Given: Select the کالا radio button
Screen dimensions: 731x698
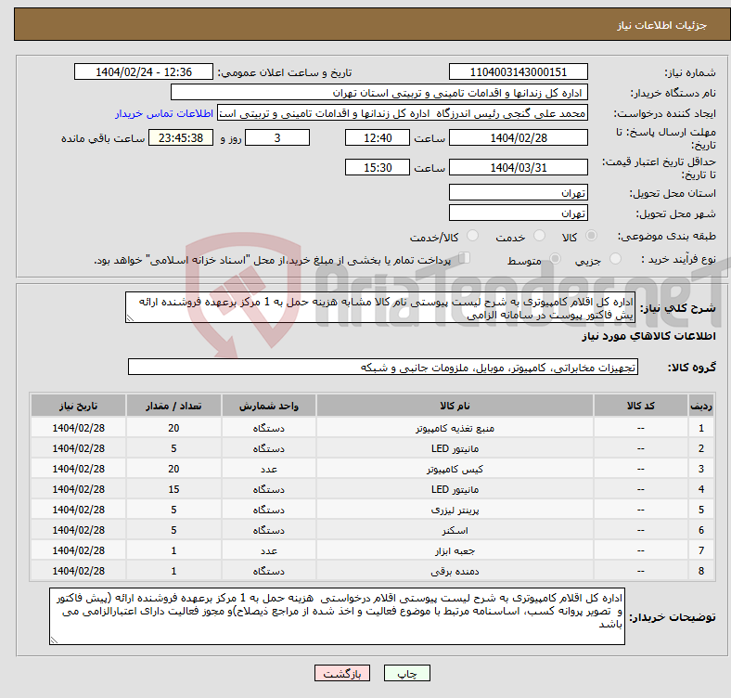Looking at the screenshot, I should tap(591, 236).
